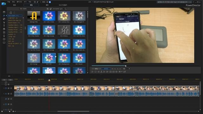Lock video track 2
This screenshot has height=114, width=203.
[x=11, y=104]
